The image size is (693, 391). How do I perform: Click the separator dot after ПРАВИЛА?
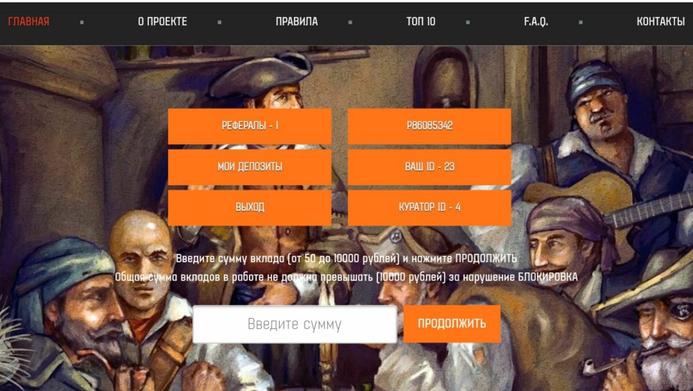[x=350, y=23]
